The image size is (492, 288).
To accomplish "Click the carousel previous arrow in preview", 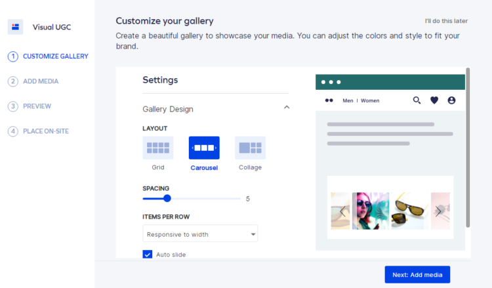I will 342,211.
